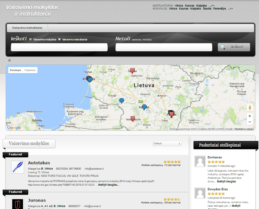Open the Autotakas school logo
Image resolution: width=259 pixels, height=209 pixels.
pos(17,167)
